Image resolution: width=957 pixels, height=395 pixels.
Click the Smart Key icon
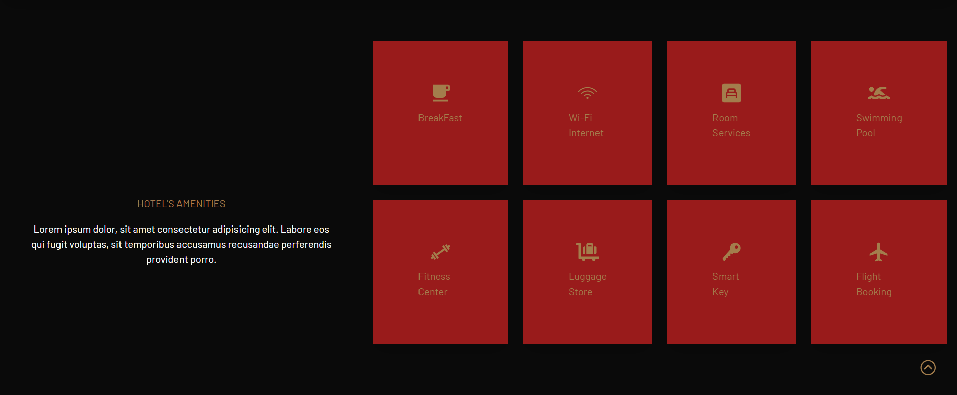tap(731, 252)
